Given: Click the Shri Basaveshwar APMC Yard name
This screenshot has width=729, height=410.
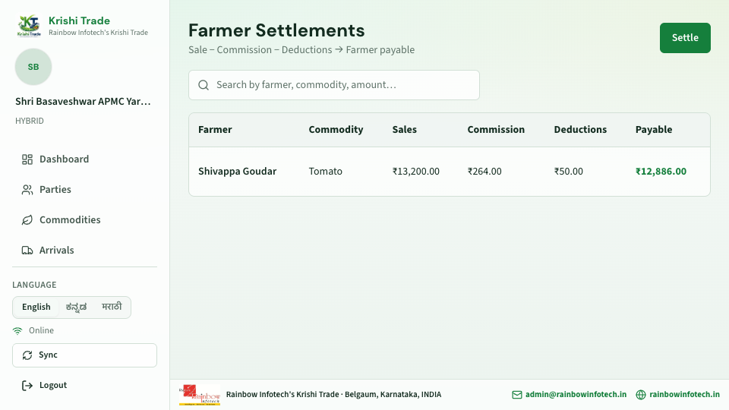Looking at the screenshot, I should [x=83, y=102].
